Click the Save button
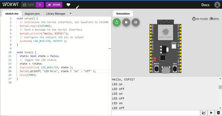This screenshot has height=116, width=222. click(28, 5)
